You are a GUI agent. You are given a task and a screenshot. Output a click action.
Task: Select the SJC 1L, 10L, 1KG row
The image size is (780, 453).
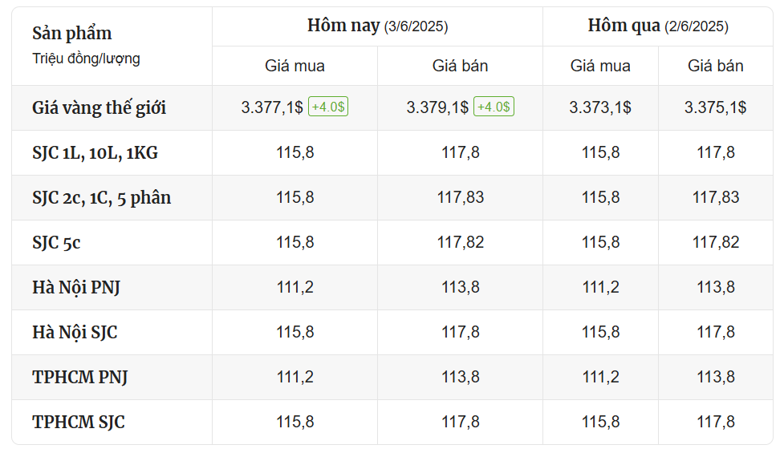tap(392, 152)
